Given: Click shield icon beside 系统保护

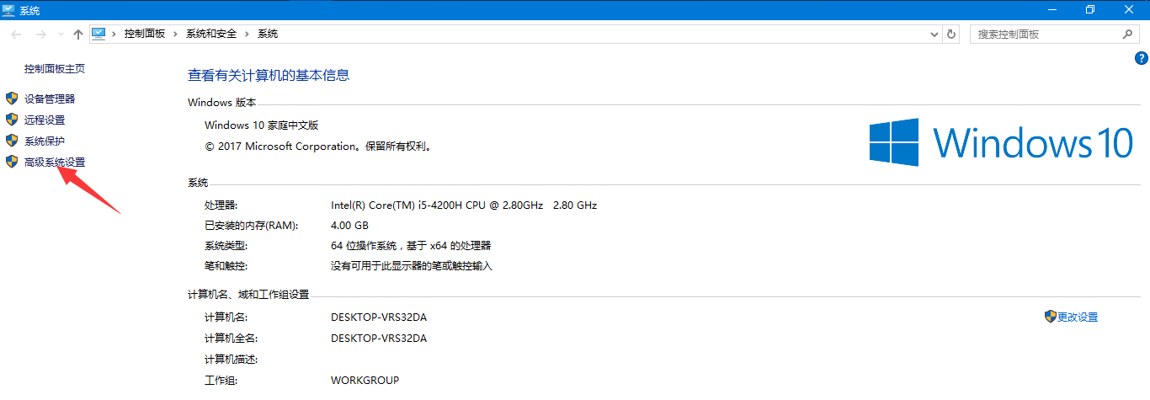Looking at the screenshot, I should [11, 141].
